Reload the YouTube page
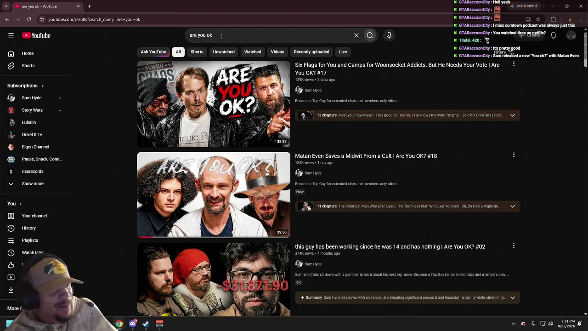588x331 pixels. click(x=29, y=19)
